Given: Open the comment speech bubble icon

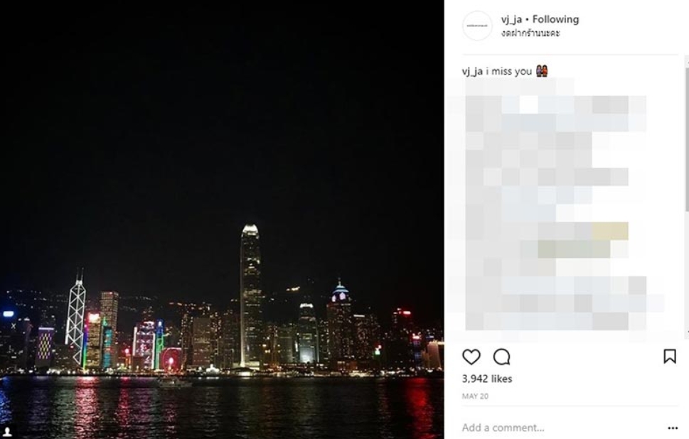Looking at the screenshot, I should pyautogui.click(x=501, y=357).
